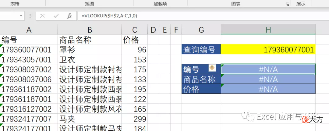Select column A header
Viewport: 329px width, 131px height.
(29, 30)
